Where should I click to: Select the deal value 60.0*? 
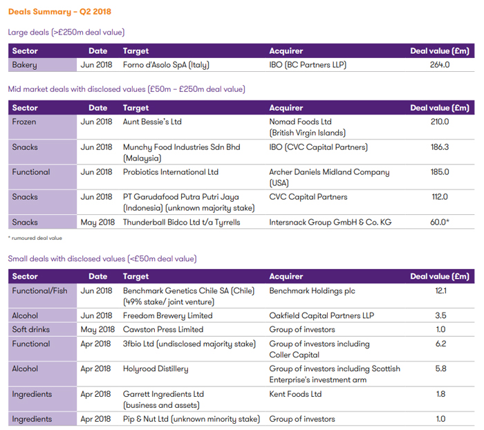tap(440, 222)
